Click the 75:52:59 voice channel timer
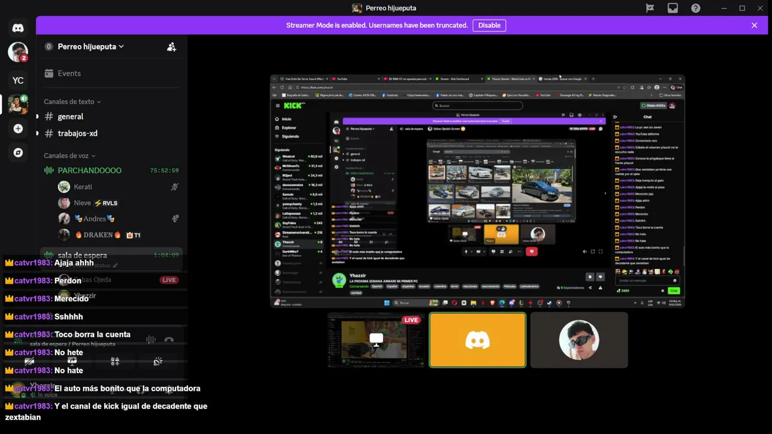This screenshot has height=434, width=772. 164,171
